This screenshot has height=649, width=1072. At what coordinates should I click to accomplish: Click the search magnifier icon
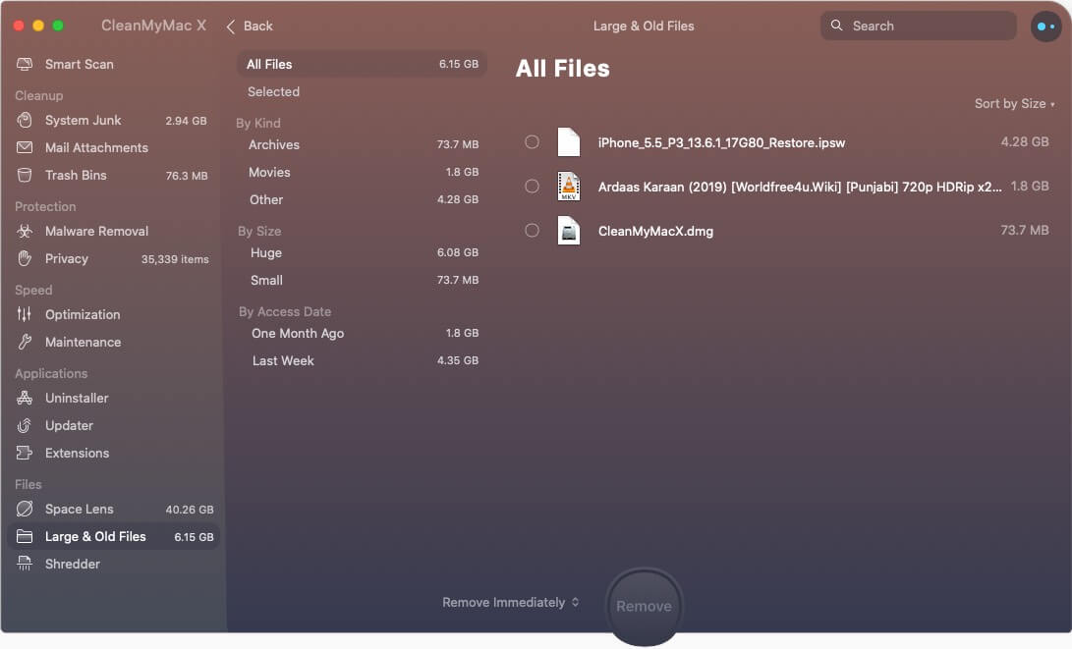tap(836, 26)
